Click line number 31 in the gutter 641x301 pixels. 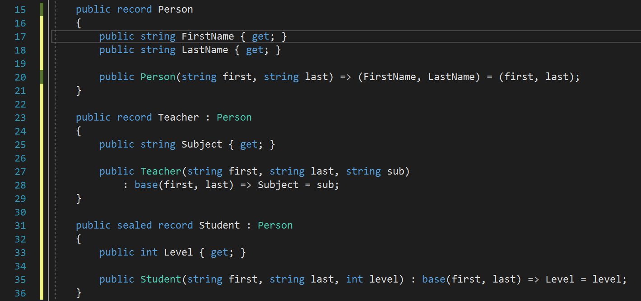click(20, 225)
